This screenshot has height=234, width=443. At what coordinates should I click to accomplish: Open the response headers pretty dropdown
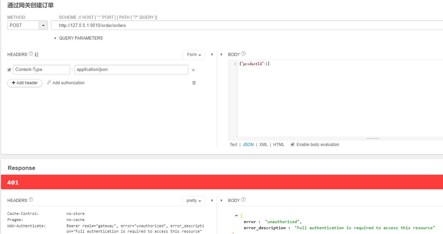[194, 201]
